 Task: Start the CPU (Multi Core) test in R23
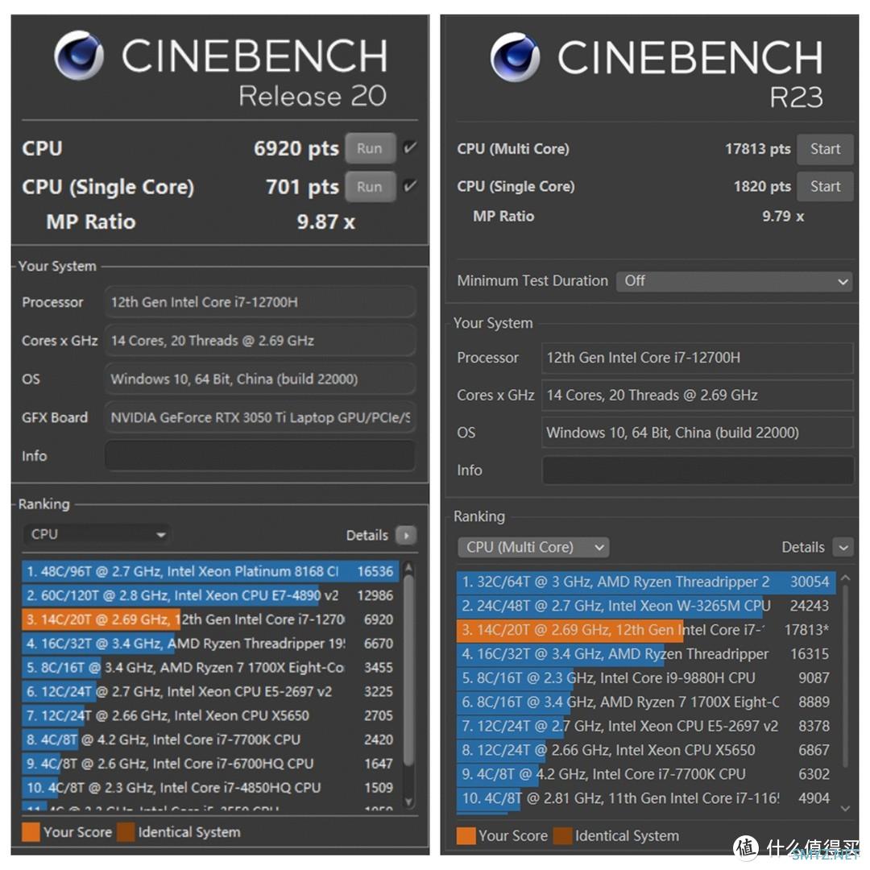[825, 149]
